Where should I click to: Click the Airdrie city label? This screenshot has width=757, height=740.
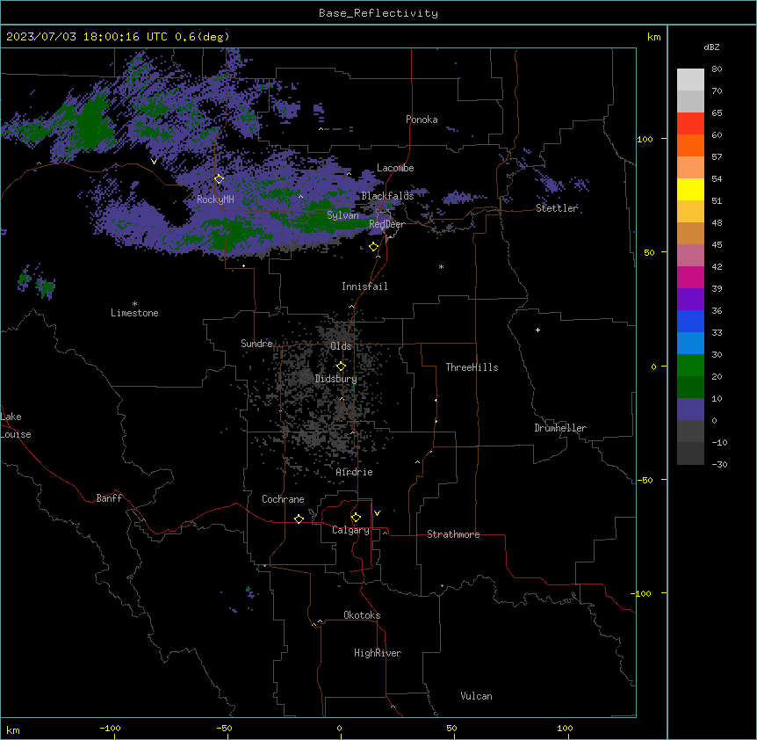(x=354, y=472)
